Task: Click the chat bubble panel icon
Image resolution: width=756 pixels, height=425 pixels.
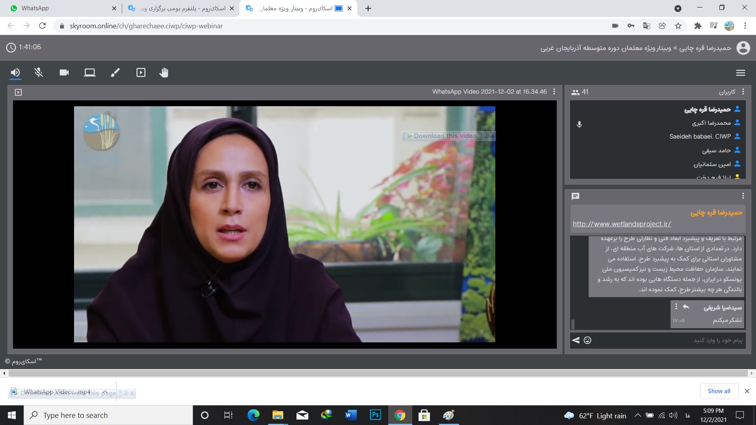Action: click(575, 196)
